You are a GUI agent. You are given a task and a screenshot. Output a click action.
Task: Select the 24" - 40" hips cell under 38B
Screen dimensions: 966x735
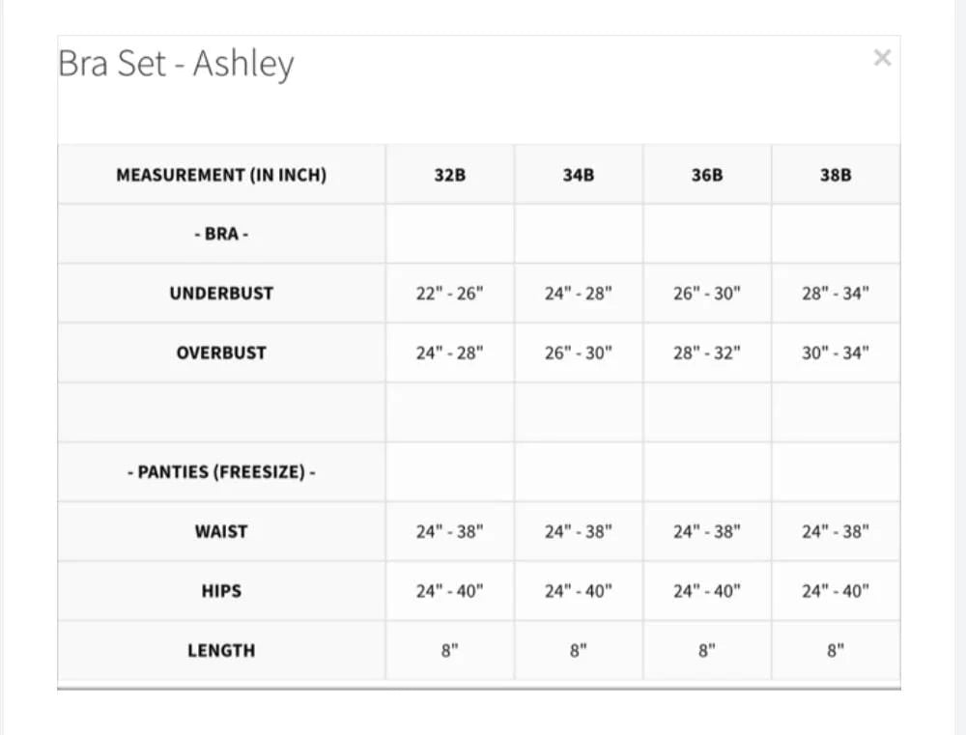click(x=836, y=590)
